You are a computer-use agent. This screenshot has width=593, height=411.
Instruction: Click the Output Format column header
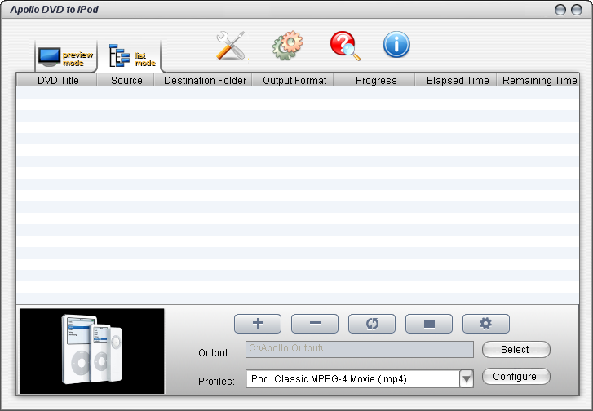click(x=294, y=80)
